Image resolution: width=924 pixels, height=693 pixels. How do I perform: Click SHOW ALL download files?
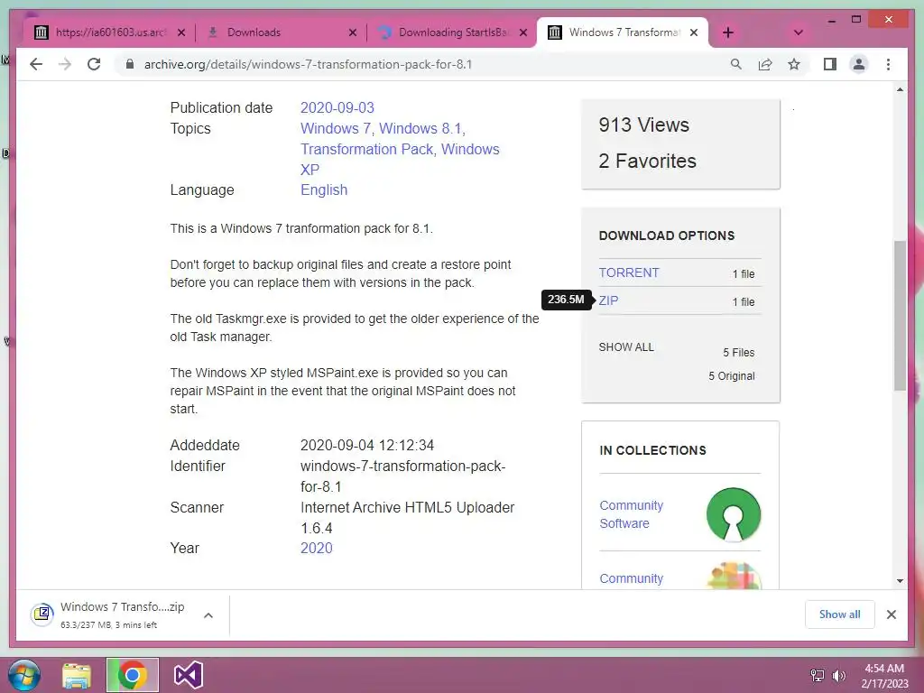[x=626, y=347]
